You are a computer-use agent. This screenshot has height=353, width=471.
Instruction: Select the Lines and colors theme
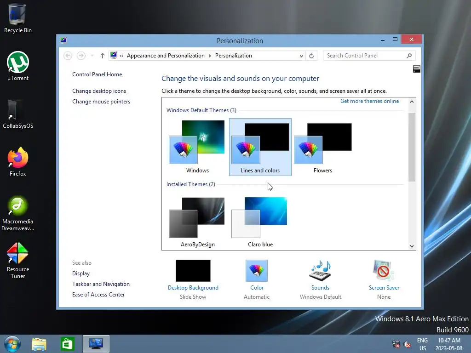[260, 147]
